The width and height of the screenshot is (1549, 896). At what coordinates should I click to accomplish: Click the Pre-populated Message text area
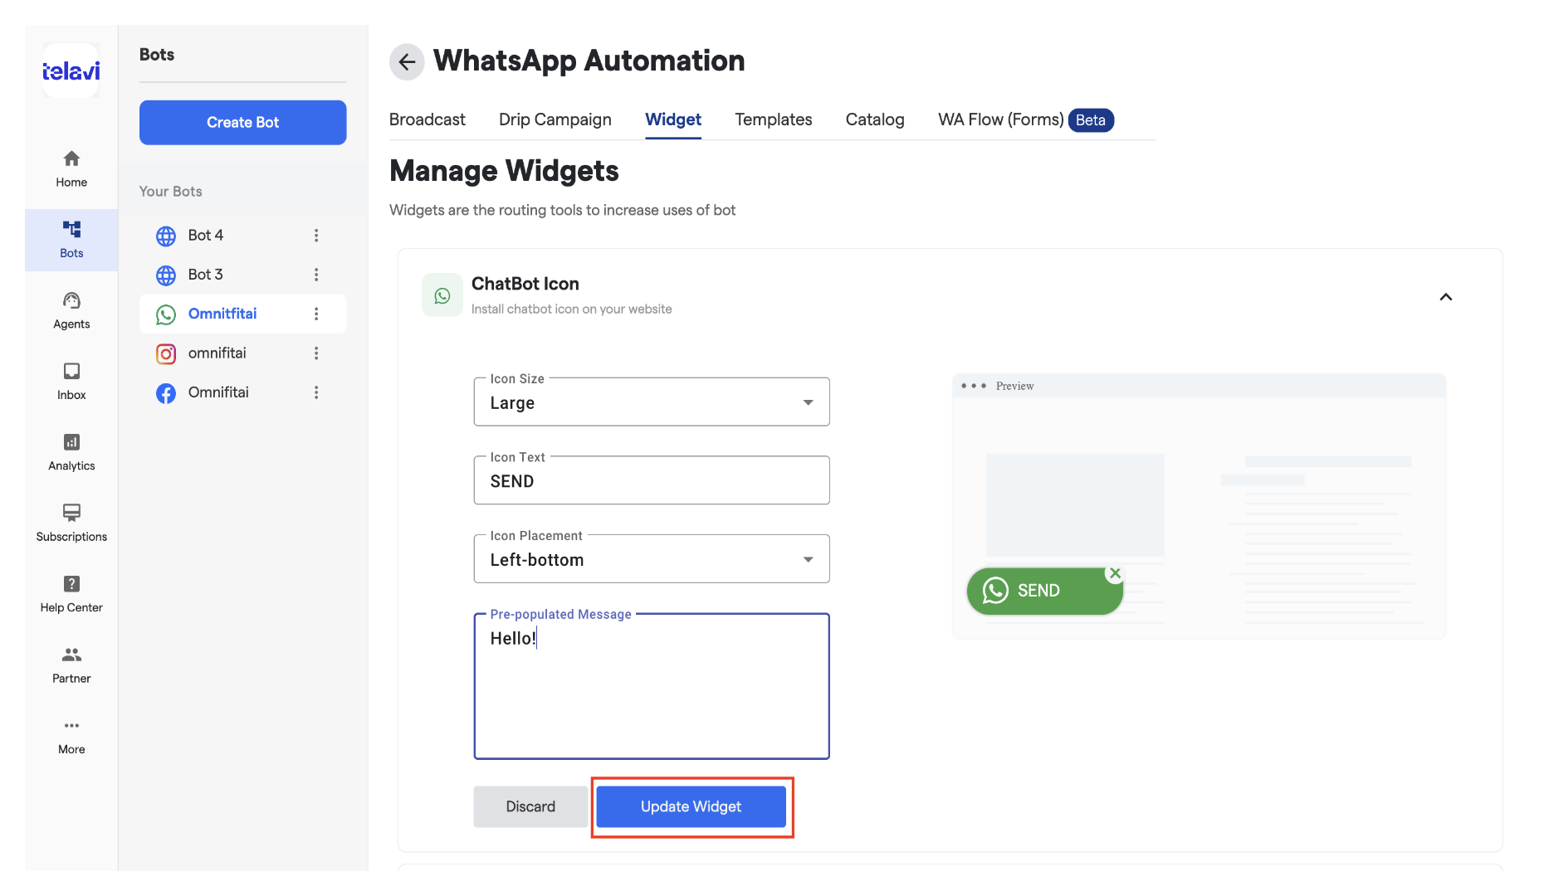pos(652,687)
